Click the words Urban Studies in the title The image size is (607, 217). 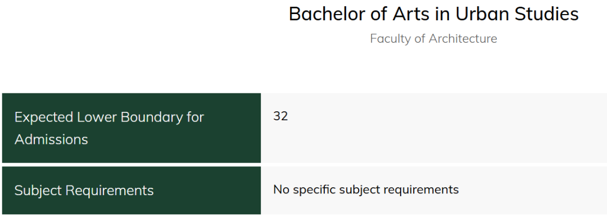tap(517, 15)
